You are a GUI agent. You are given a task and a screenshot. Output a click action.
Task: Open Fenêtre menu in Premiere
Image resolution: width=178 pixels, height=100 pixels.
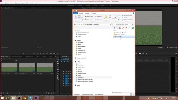tap(31, 3)
